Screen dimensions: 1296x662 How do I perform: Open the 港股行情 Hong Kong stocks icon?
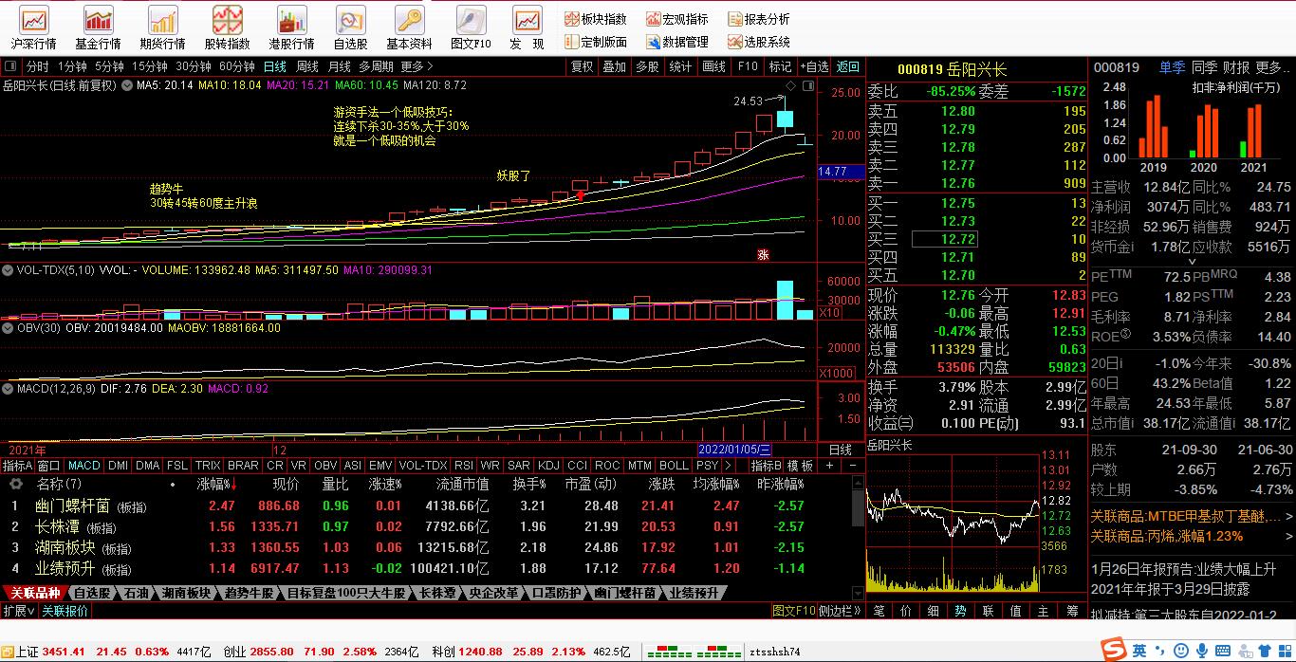(291, 21)
